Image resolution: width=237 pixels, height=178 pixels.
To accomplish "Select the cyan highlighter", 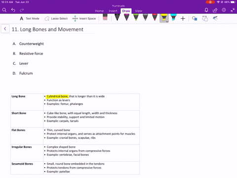I will [x=173, y=17].
